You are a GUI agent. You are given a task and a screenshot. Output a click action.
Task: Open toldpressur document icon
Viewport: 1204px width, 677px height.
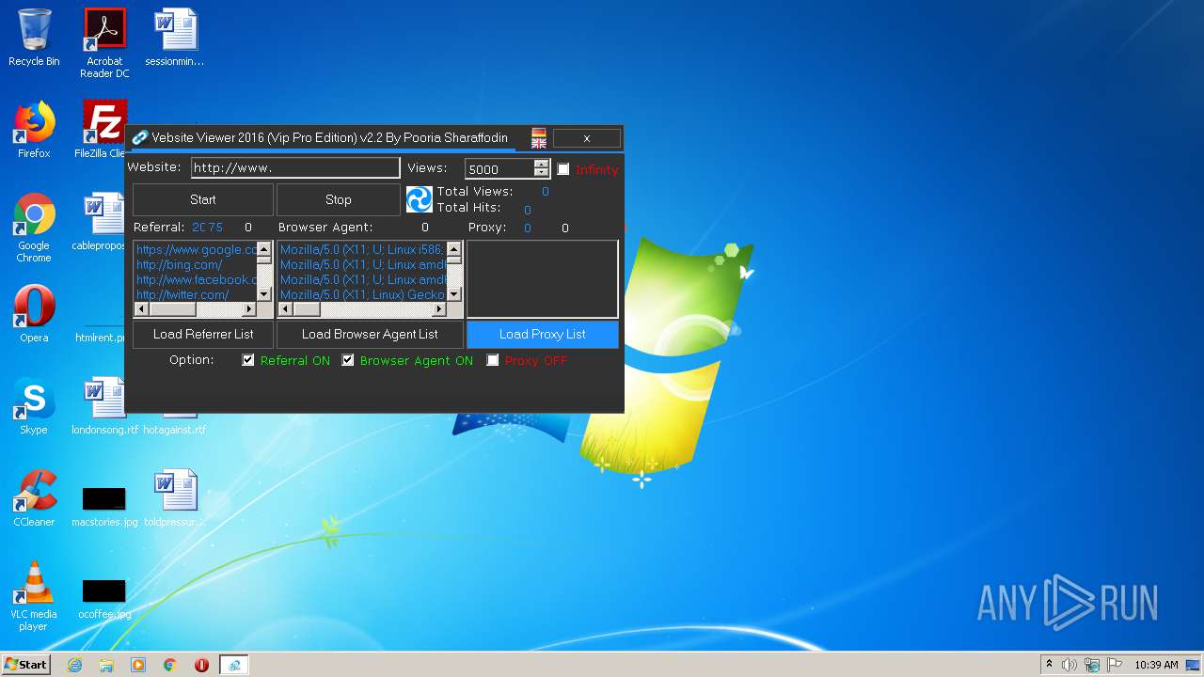(175, 498)
